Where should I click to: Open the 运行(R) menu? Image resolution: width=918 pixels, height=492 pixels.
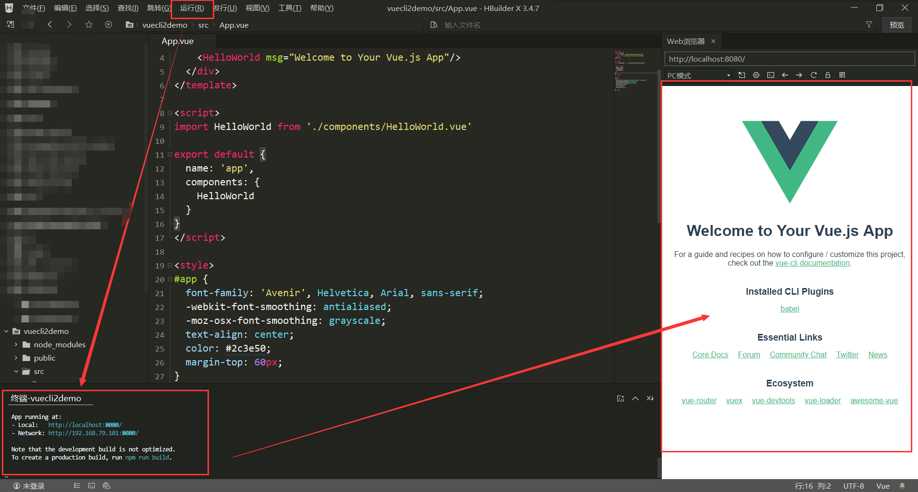(192, 8)
